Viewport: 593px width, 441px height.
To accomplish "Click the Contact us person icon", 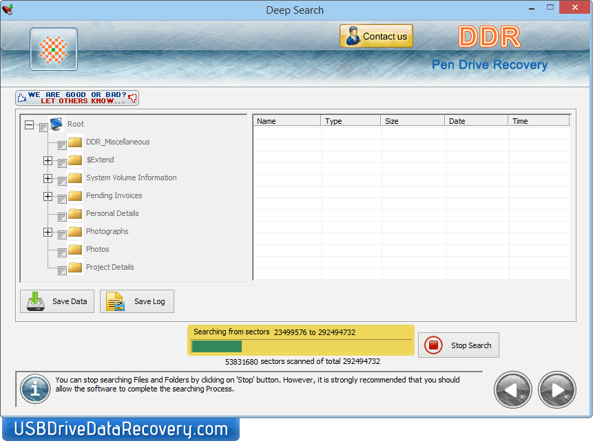I will [x=352, y=36].
